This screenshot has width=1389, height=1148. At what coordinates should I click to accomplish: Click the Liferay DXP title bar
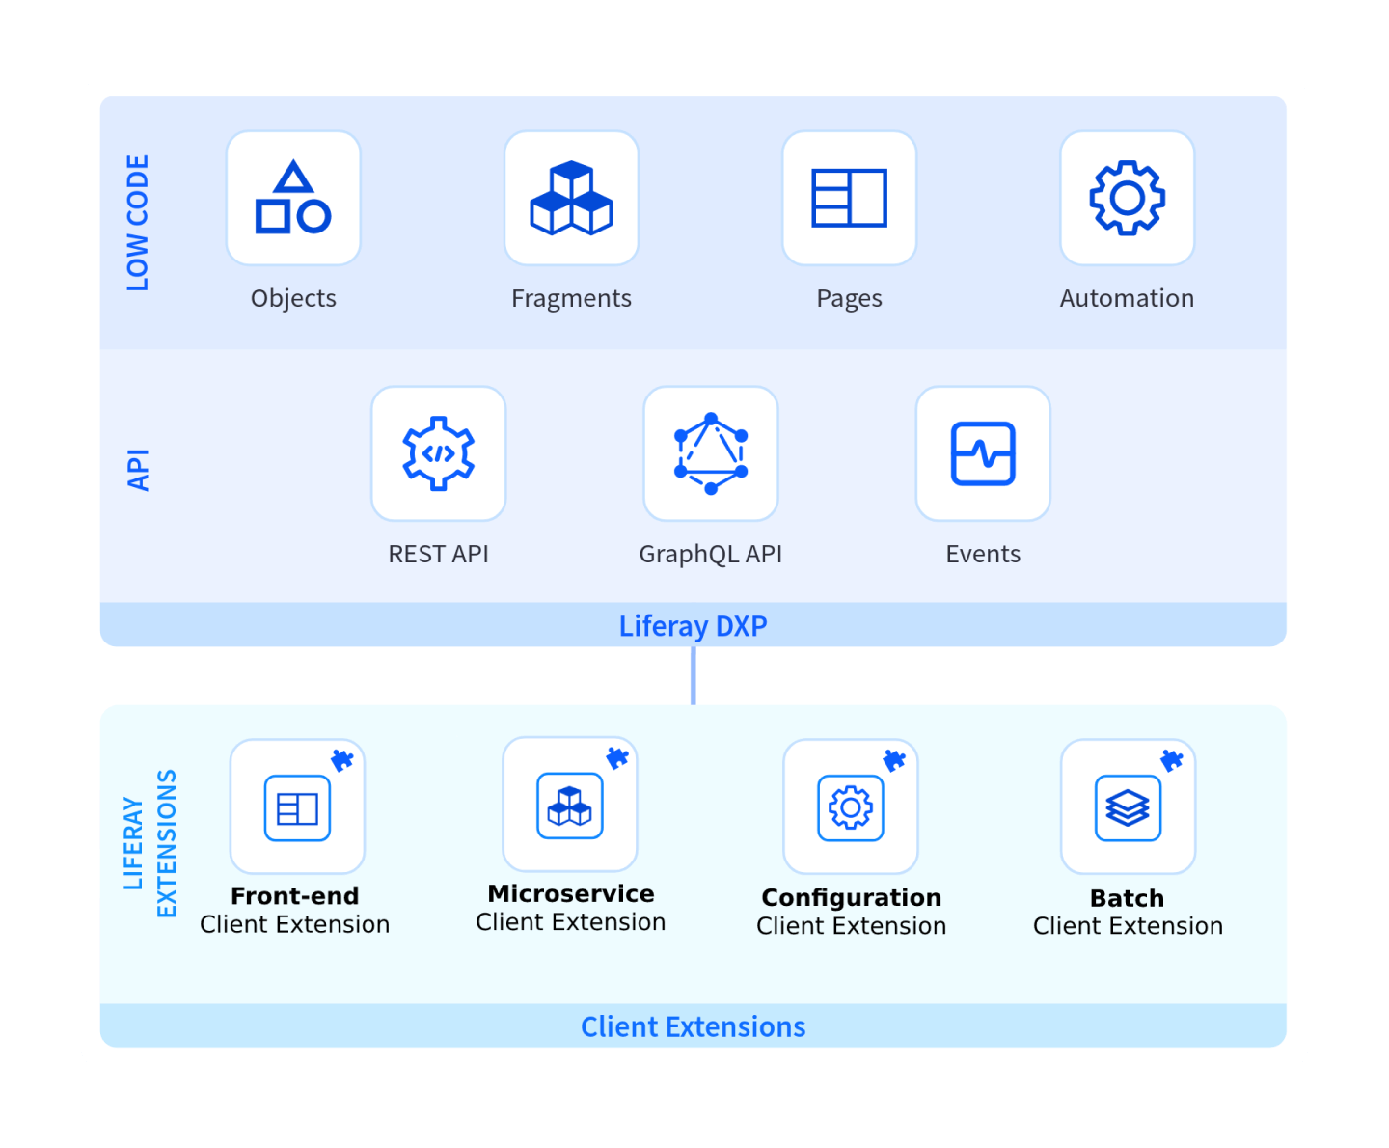click(693, 626)
